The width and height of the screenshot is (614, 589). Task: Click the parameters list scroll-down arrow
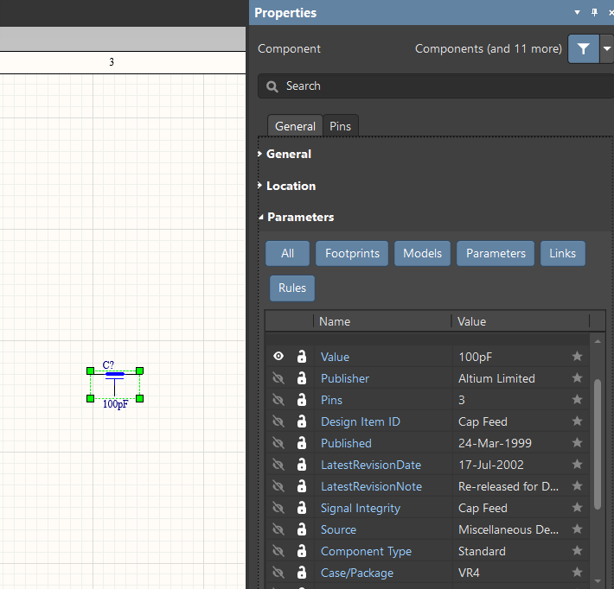pyautogui.click(x=598, y=581)
